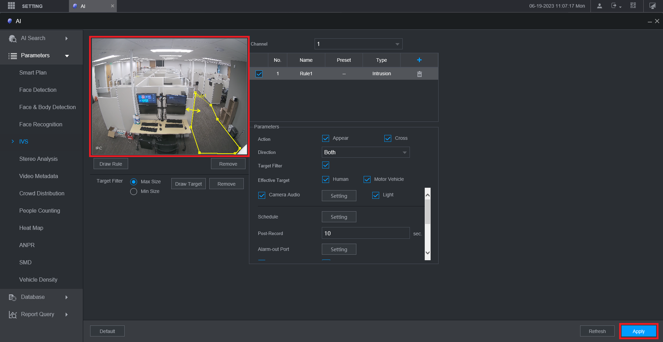Toggle the Motor Vehicle target checkbox
663x342 pixels.
(367, 179)
